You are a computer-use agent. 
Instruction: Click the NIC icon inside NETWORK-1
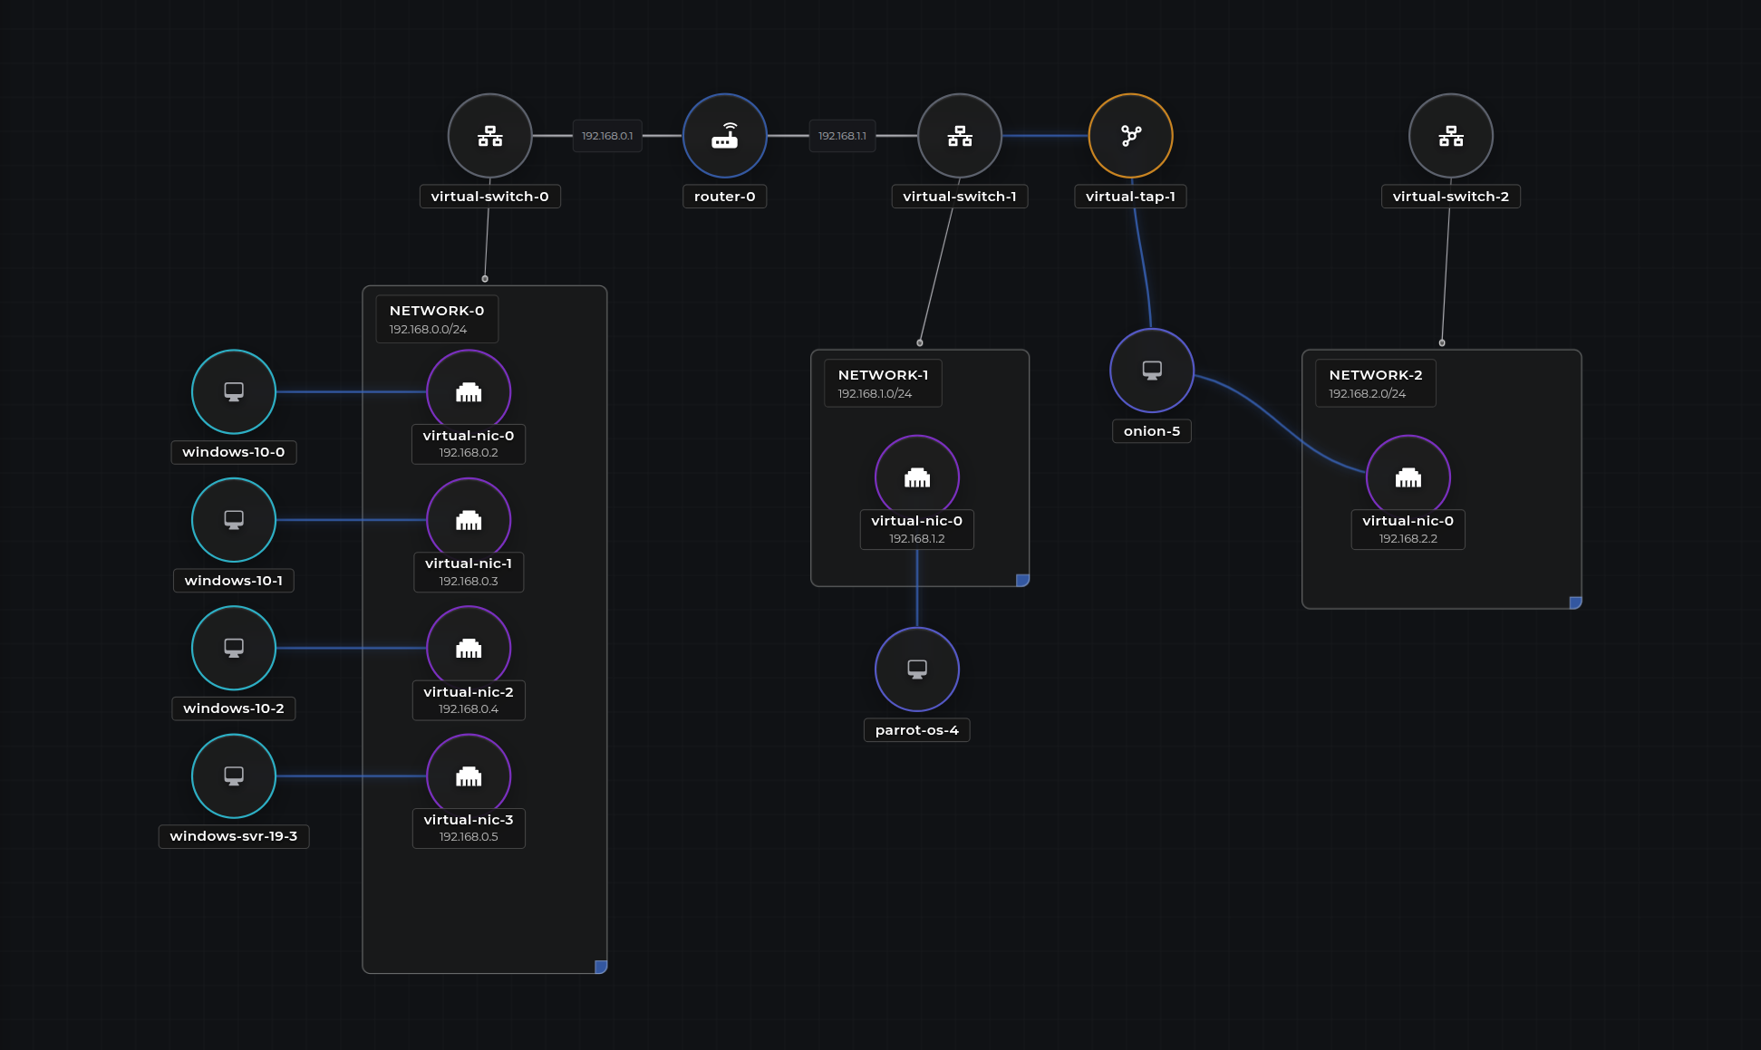(x=916, y=476)
